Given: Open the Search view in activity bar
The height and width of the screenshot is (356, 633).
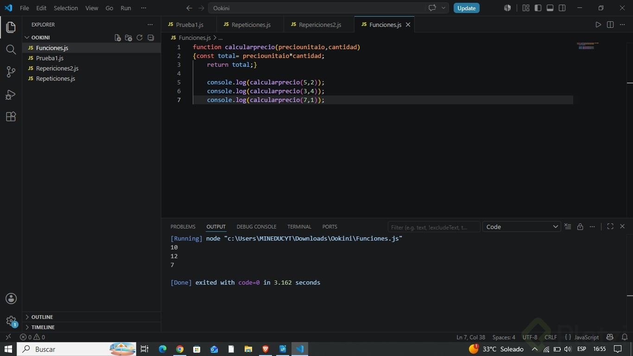Looking at the screenshot, I should tap(11, 50).
